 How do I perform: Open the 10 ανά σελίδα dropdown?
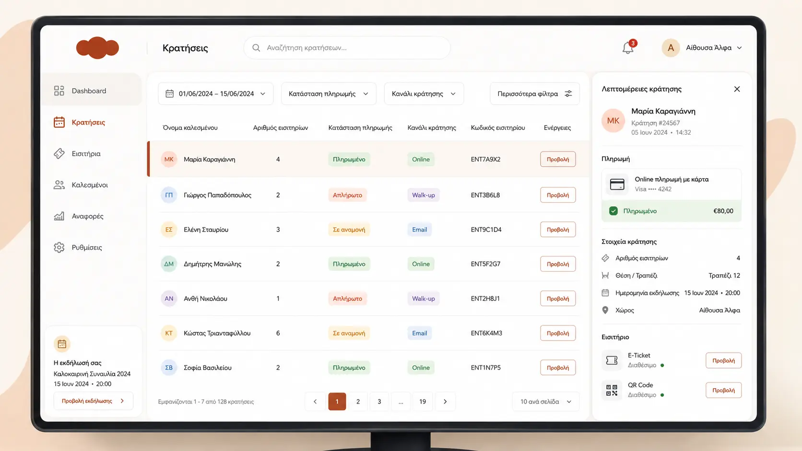pyautogui.click(x=546, y=402)
